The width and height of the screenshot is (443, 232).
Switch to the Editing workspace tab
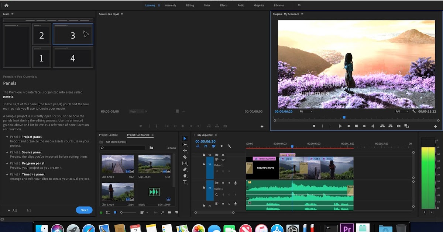pos(190,6)
